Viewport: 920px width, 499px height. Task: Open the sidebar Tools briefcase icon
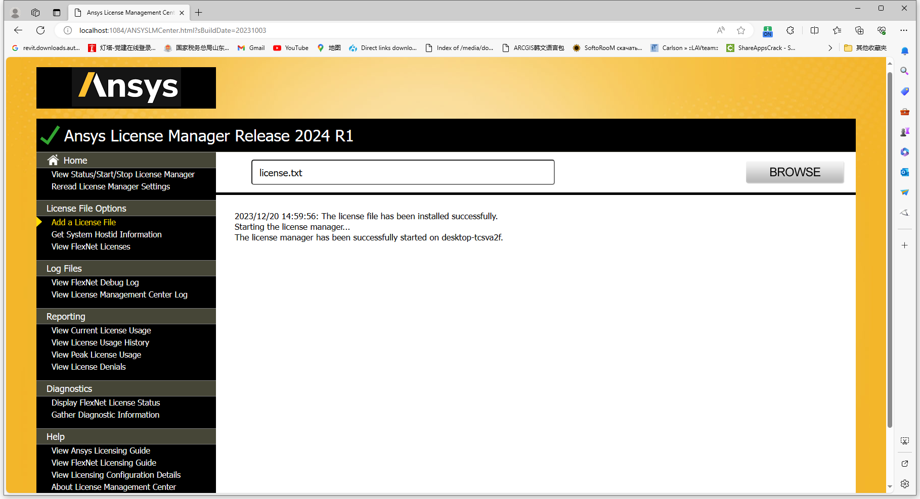[905, 112]
